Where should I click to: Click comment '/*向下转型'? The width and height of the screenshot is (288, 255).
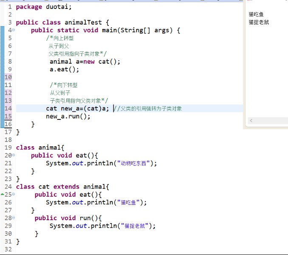click(64, 85)
